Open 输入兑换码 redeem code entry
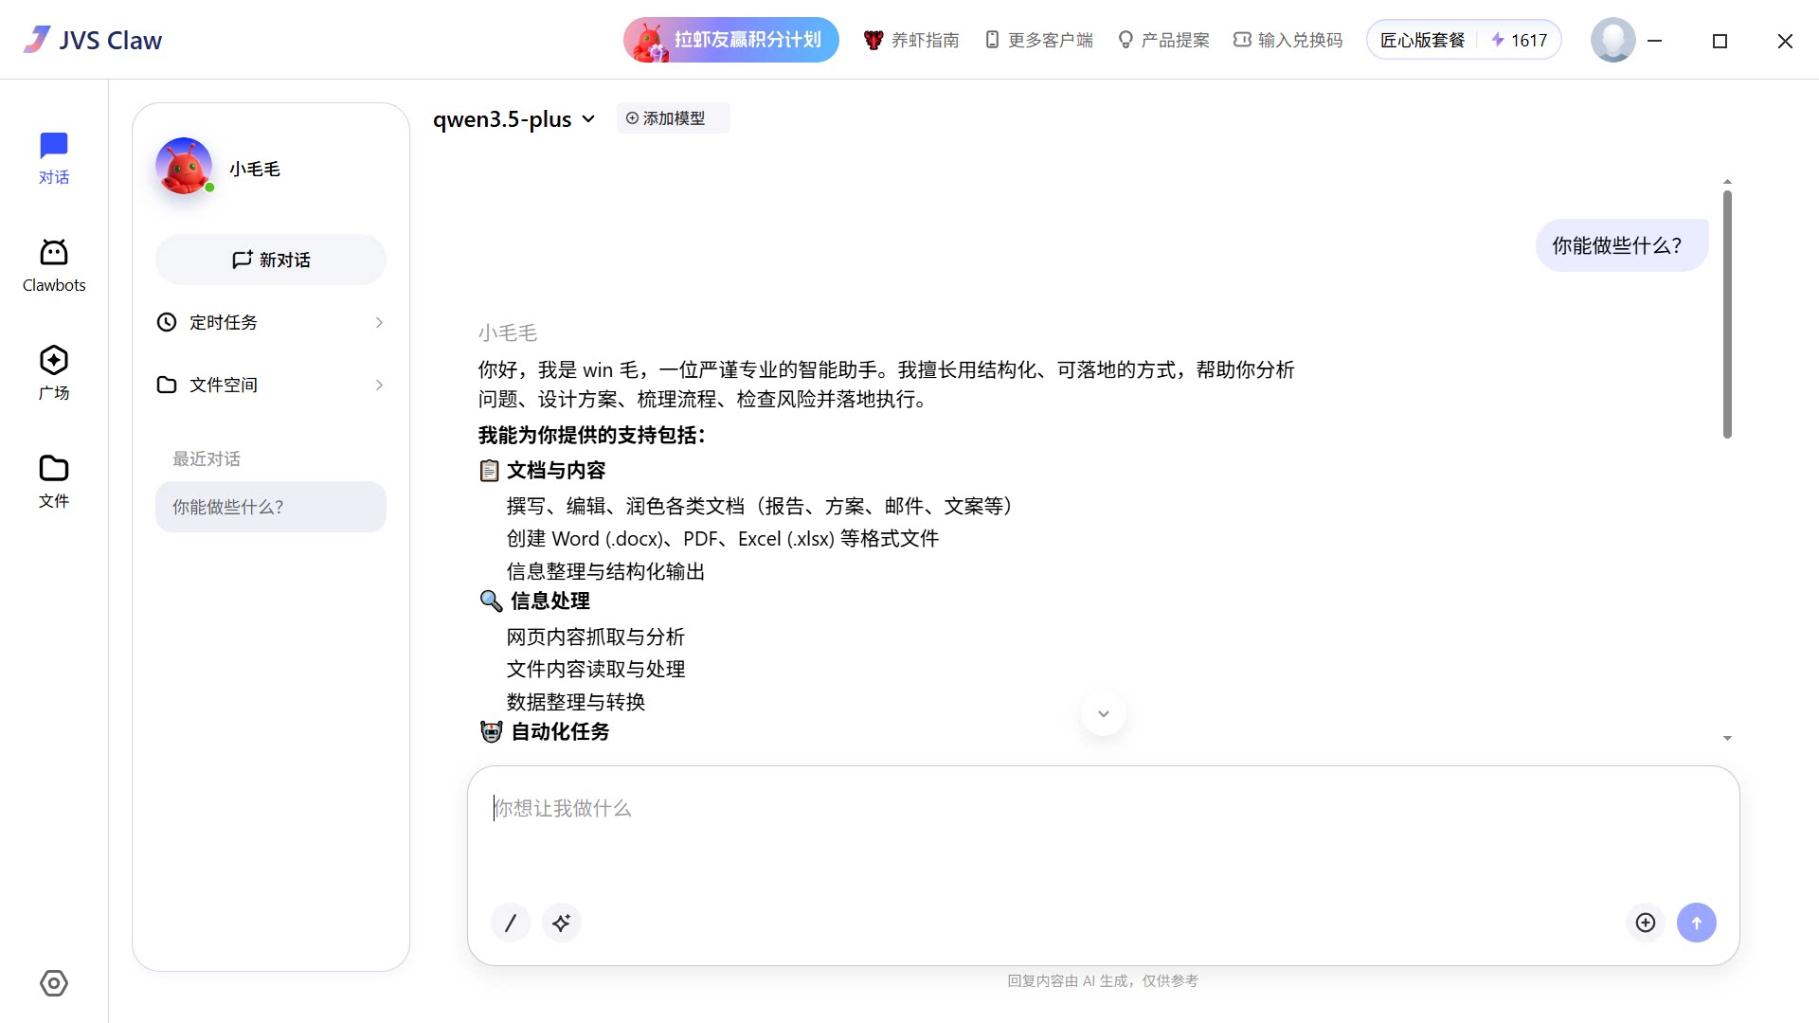The height and width of the screenshot is (1023, 1819). click(1288, 40)
